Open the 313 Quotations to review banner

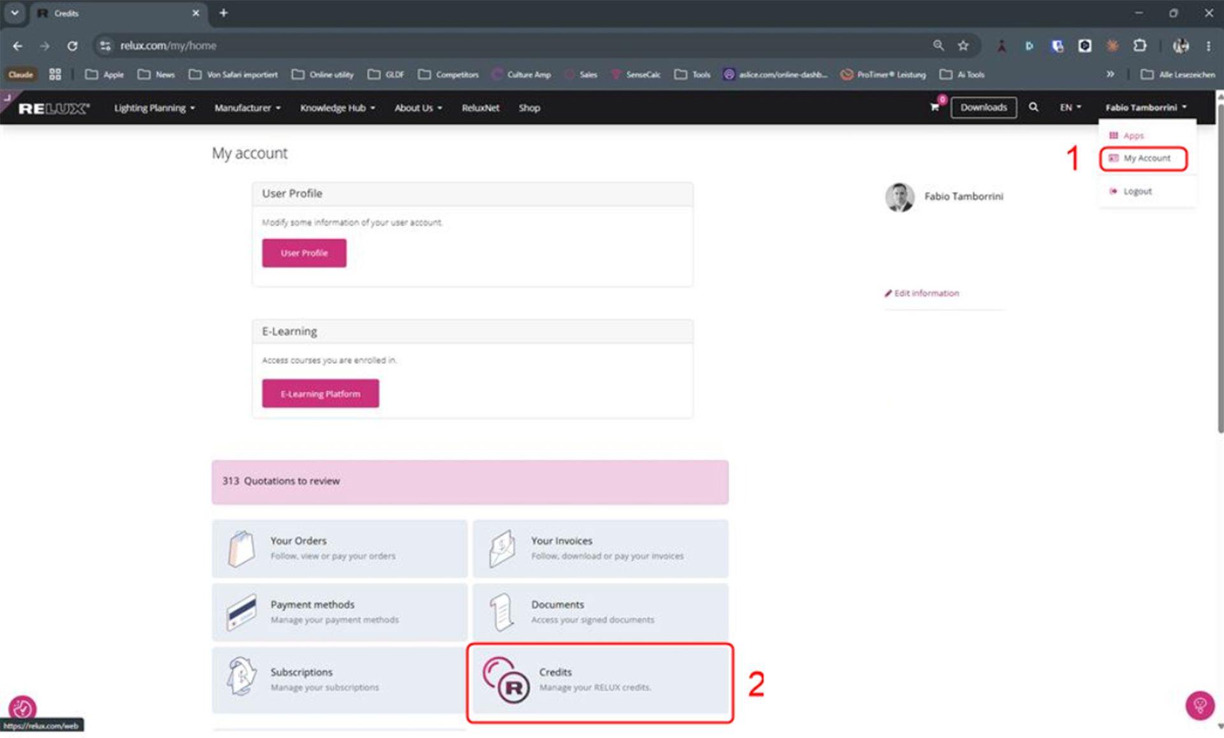click(x=470, y=482)
